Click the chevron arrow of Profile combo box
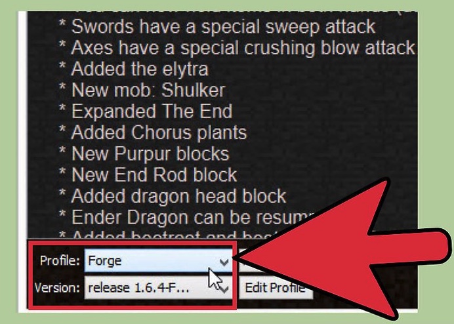454x324 pixels. click(x=224, y=262)
